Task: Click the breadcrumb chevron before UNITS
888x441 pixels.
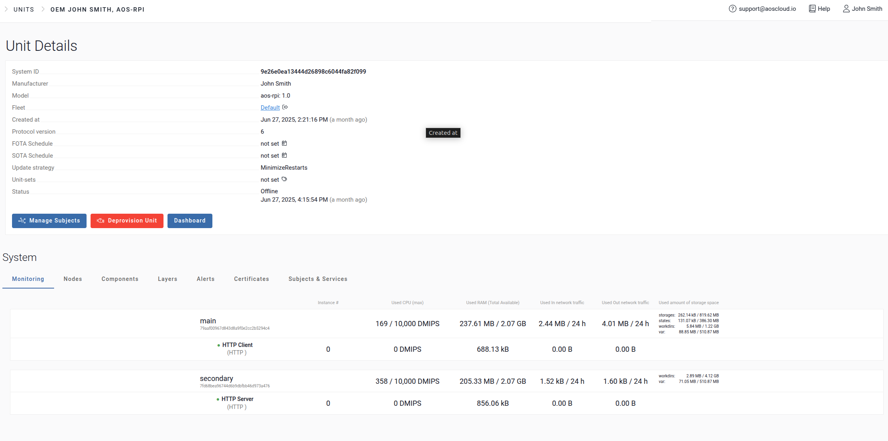Action: pos(6,9)
